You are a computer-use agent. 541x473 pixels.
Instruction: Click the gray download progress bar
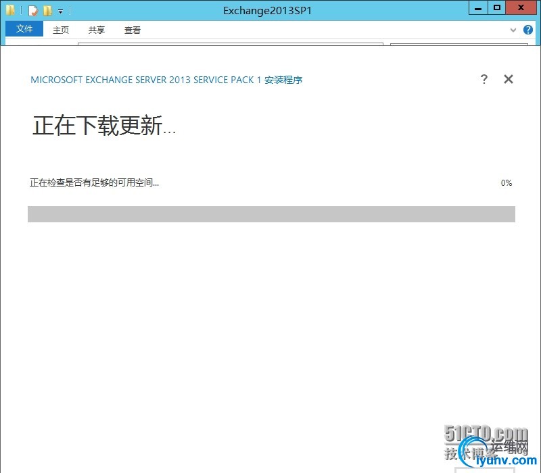click(x=271, y=214)
